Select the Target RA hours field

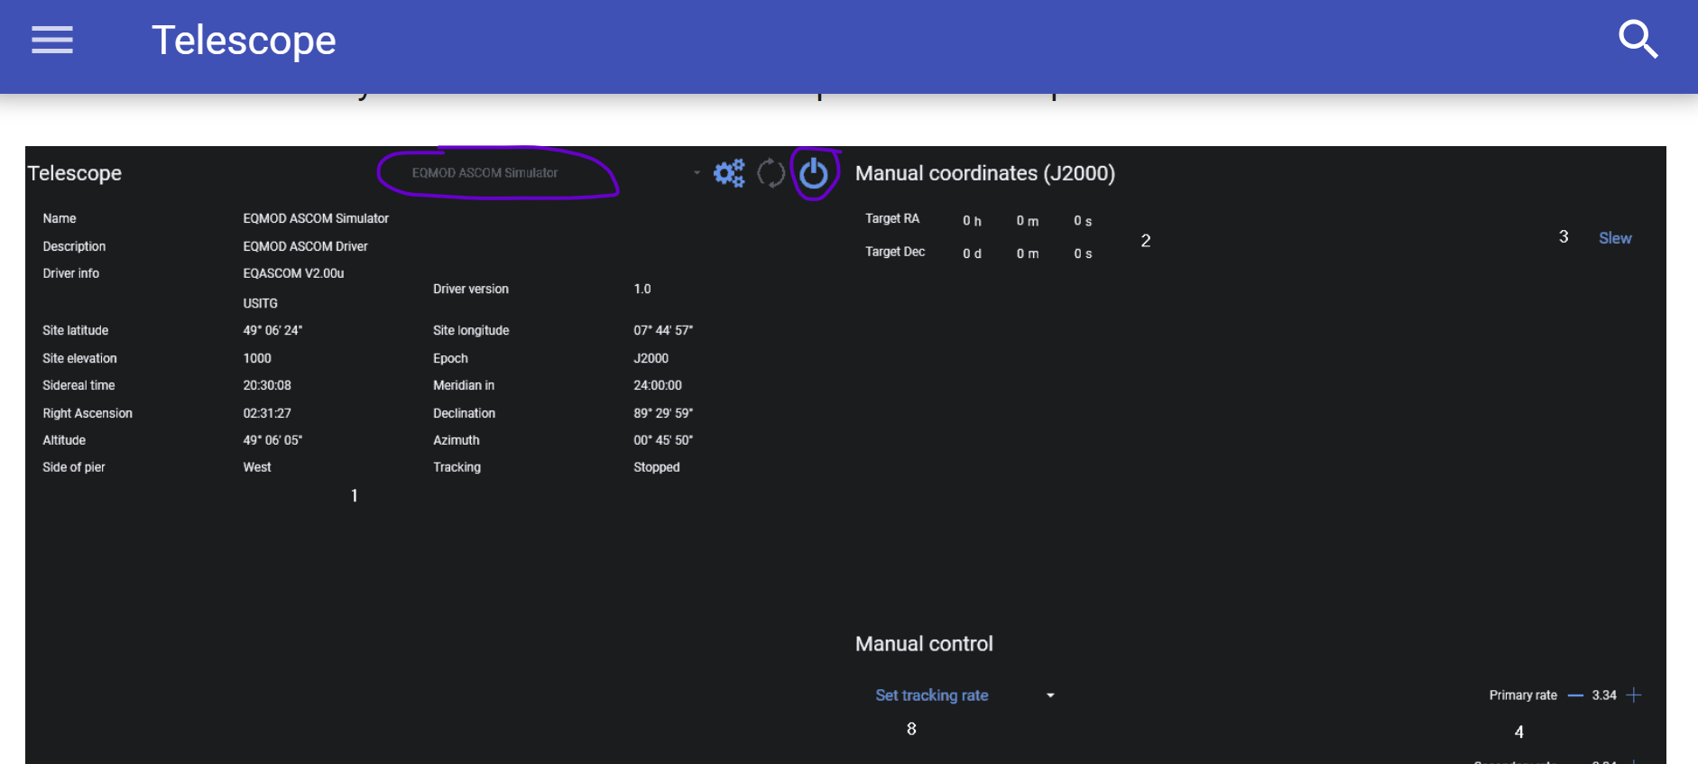972,221
